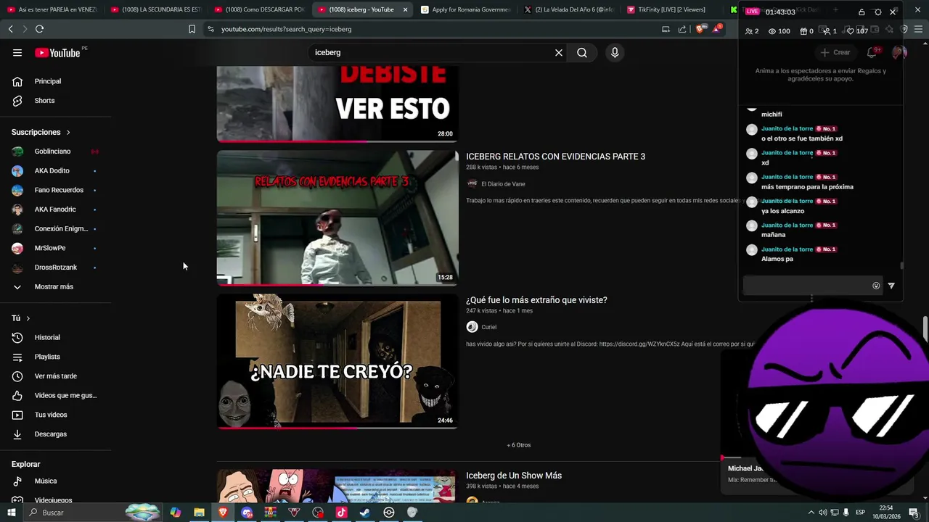Open the Curiel channel link
Screen dimensions: 929x522
488,327
